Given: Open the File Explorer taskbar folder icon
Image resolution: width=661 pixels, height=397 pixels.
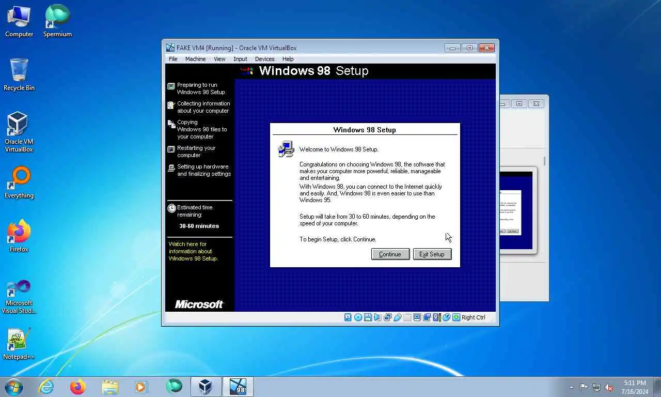Looking at the screenshot, I should click(x=110, y=387).
